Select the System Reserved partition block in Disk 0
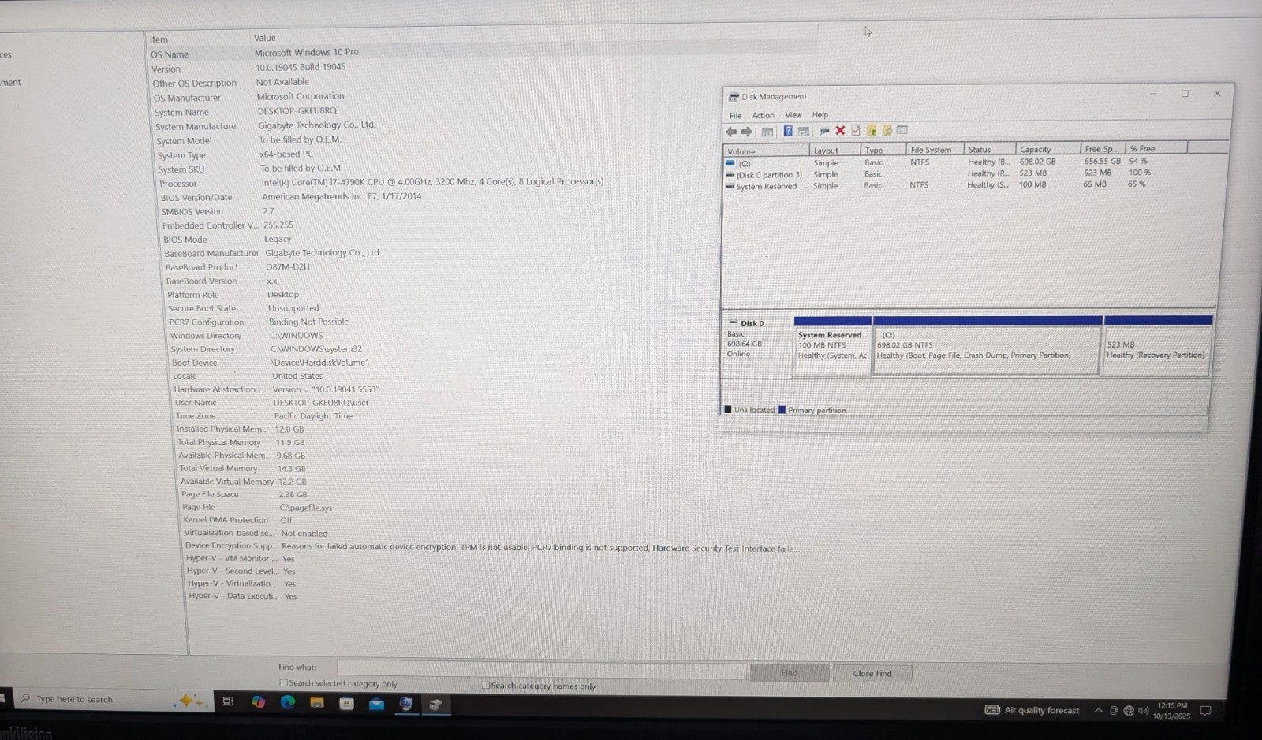 point(832,345)
